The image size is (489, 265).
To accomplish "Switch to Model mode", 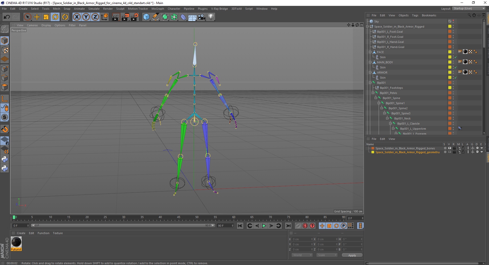I will pyautogui.click(x=5, y=41).
